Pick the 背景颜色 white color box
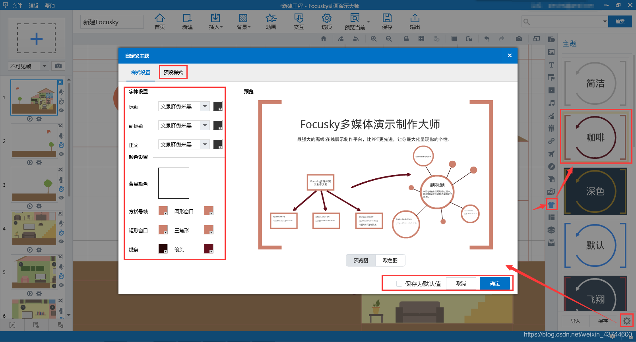The image size is (636, 342). [x=174, y=183]
